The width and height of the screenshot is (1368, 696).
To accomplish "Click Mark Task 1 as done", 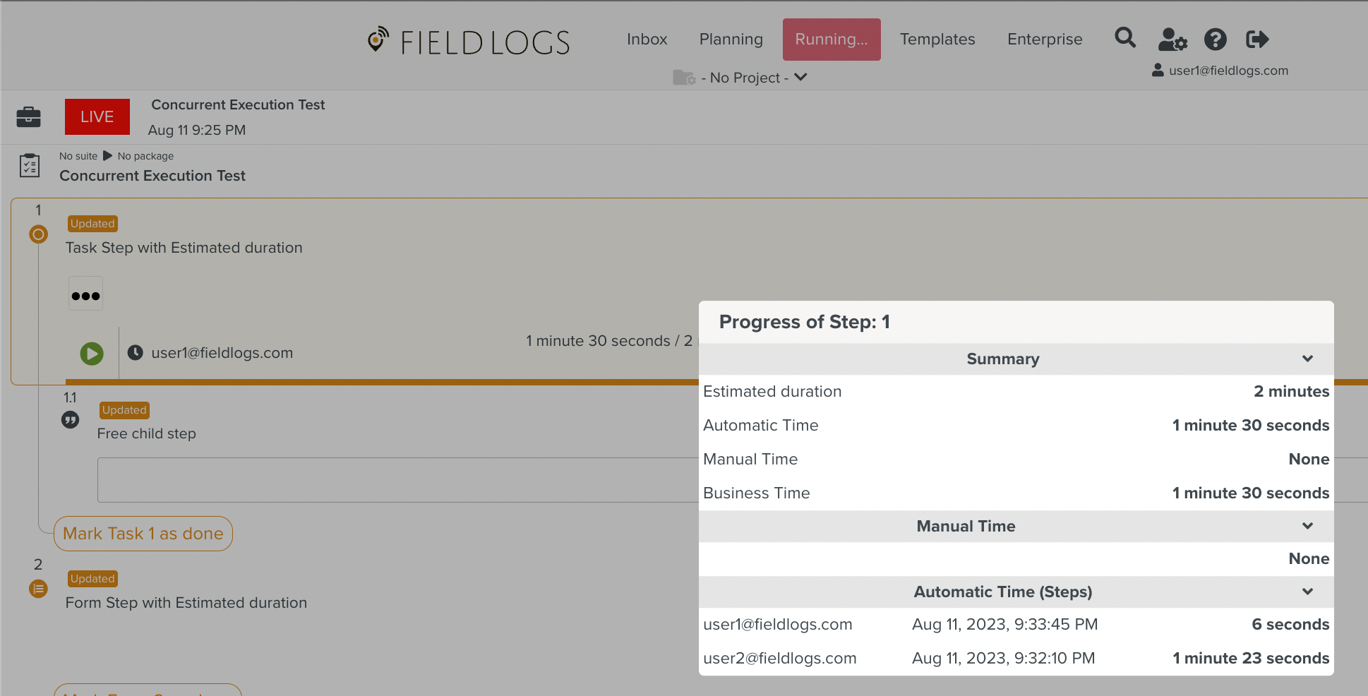I will pos(143,534).
